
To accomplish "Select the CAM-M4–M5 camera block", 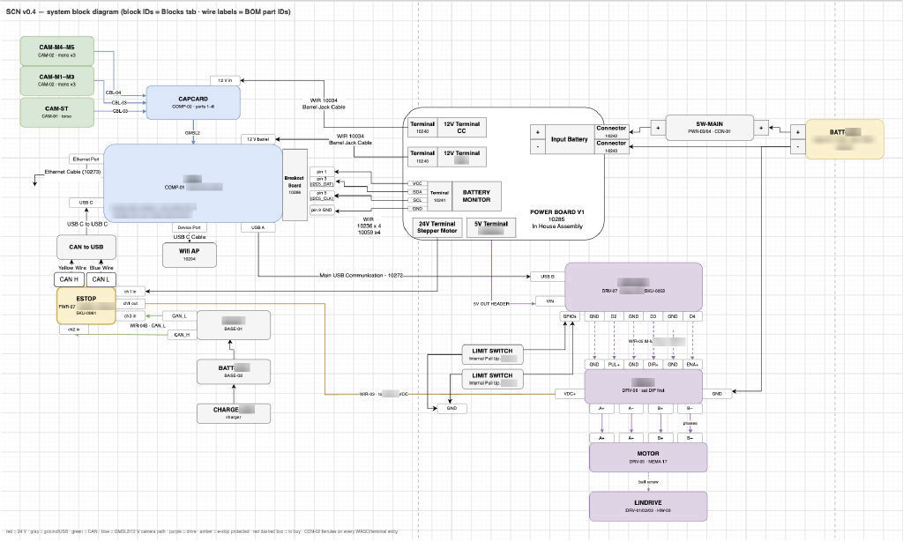I will (x=57, y=50).
